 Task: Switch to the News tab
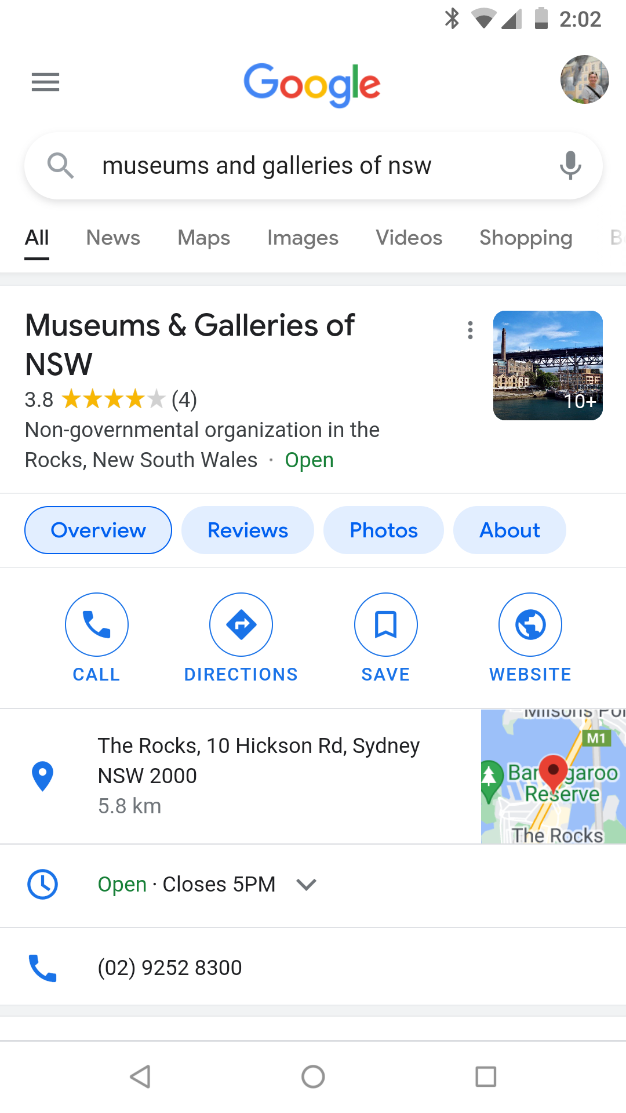(113, 238)
